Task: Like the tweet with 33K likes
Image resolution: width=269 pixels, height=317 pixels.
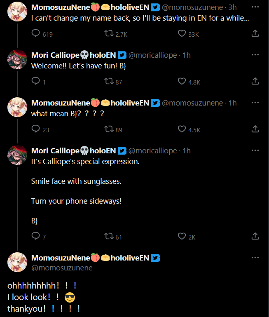Action: click(182, 34)
